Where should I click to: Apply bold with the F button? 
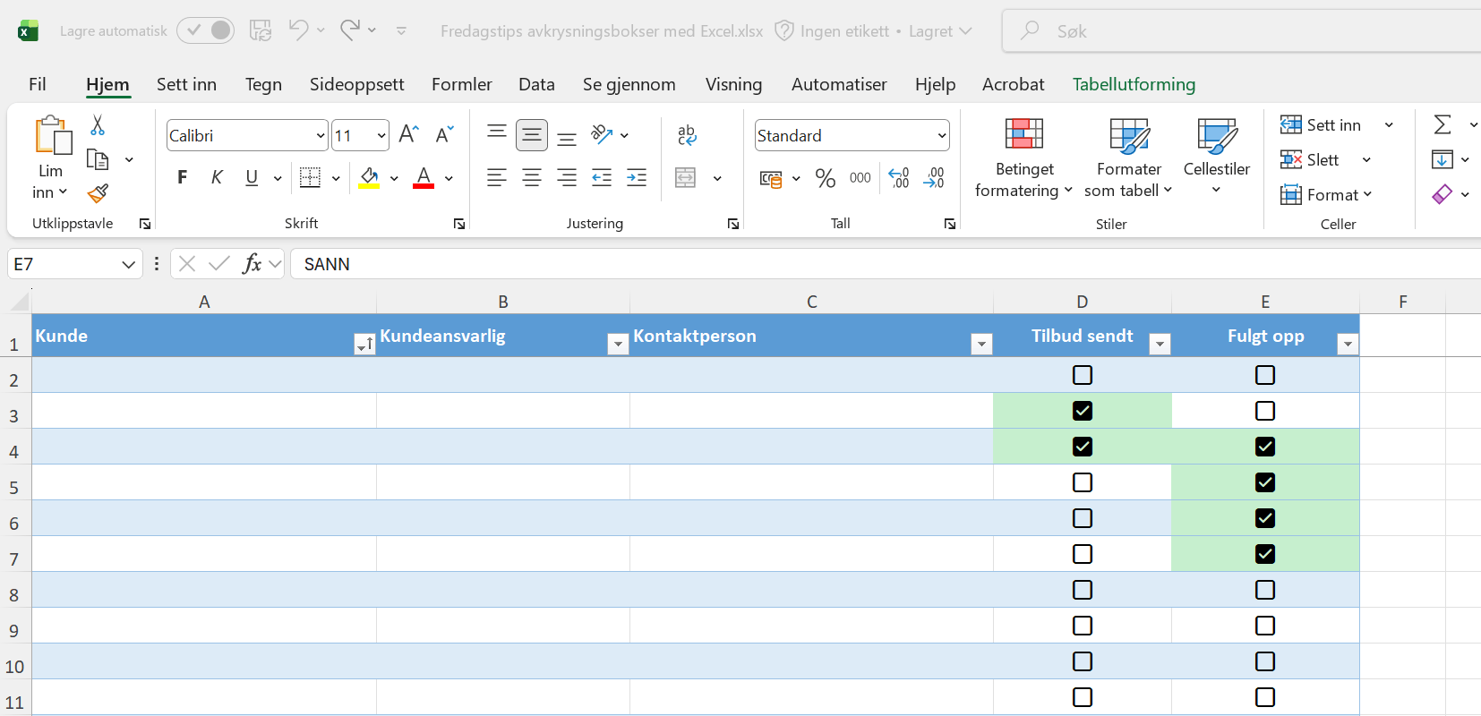pos(183,177)
